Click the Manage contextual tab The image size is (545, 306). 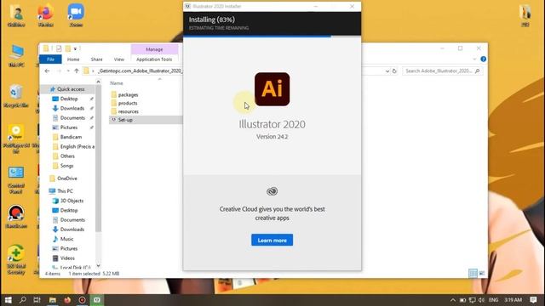point(154,49)
